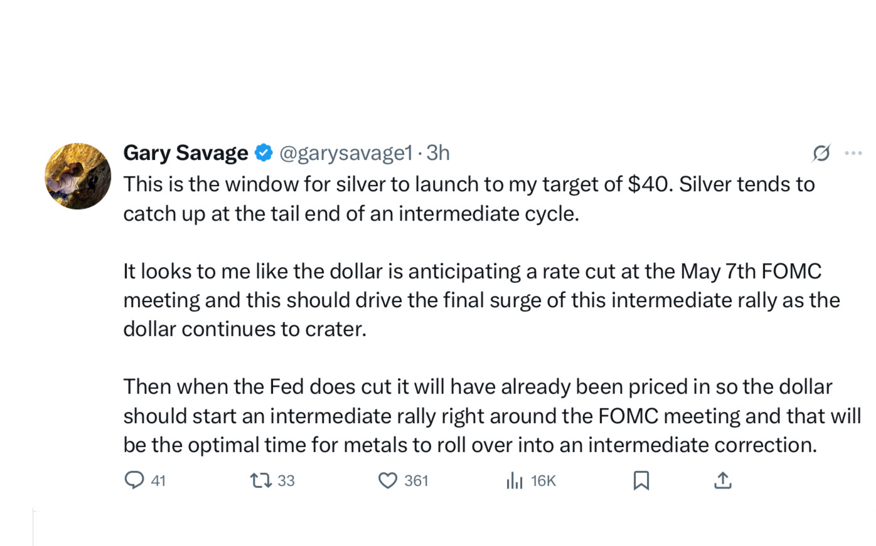Screen dimensions: 876x546
Task: Open the tweet paragraph about the $40 silver target
Action: [x=469, y=199]
